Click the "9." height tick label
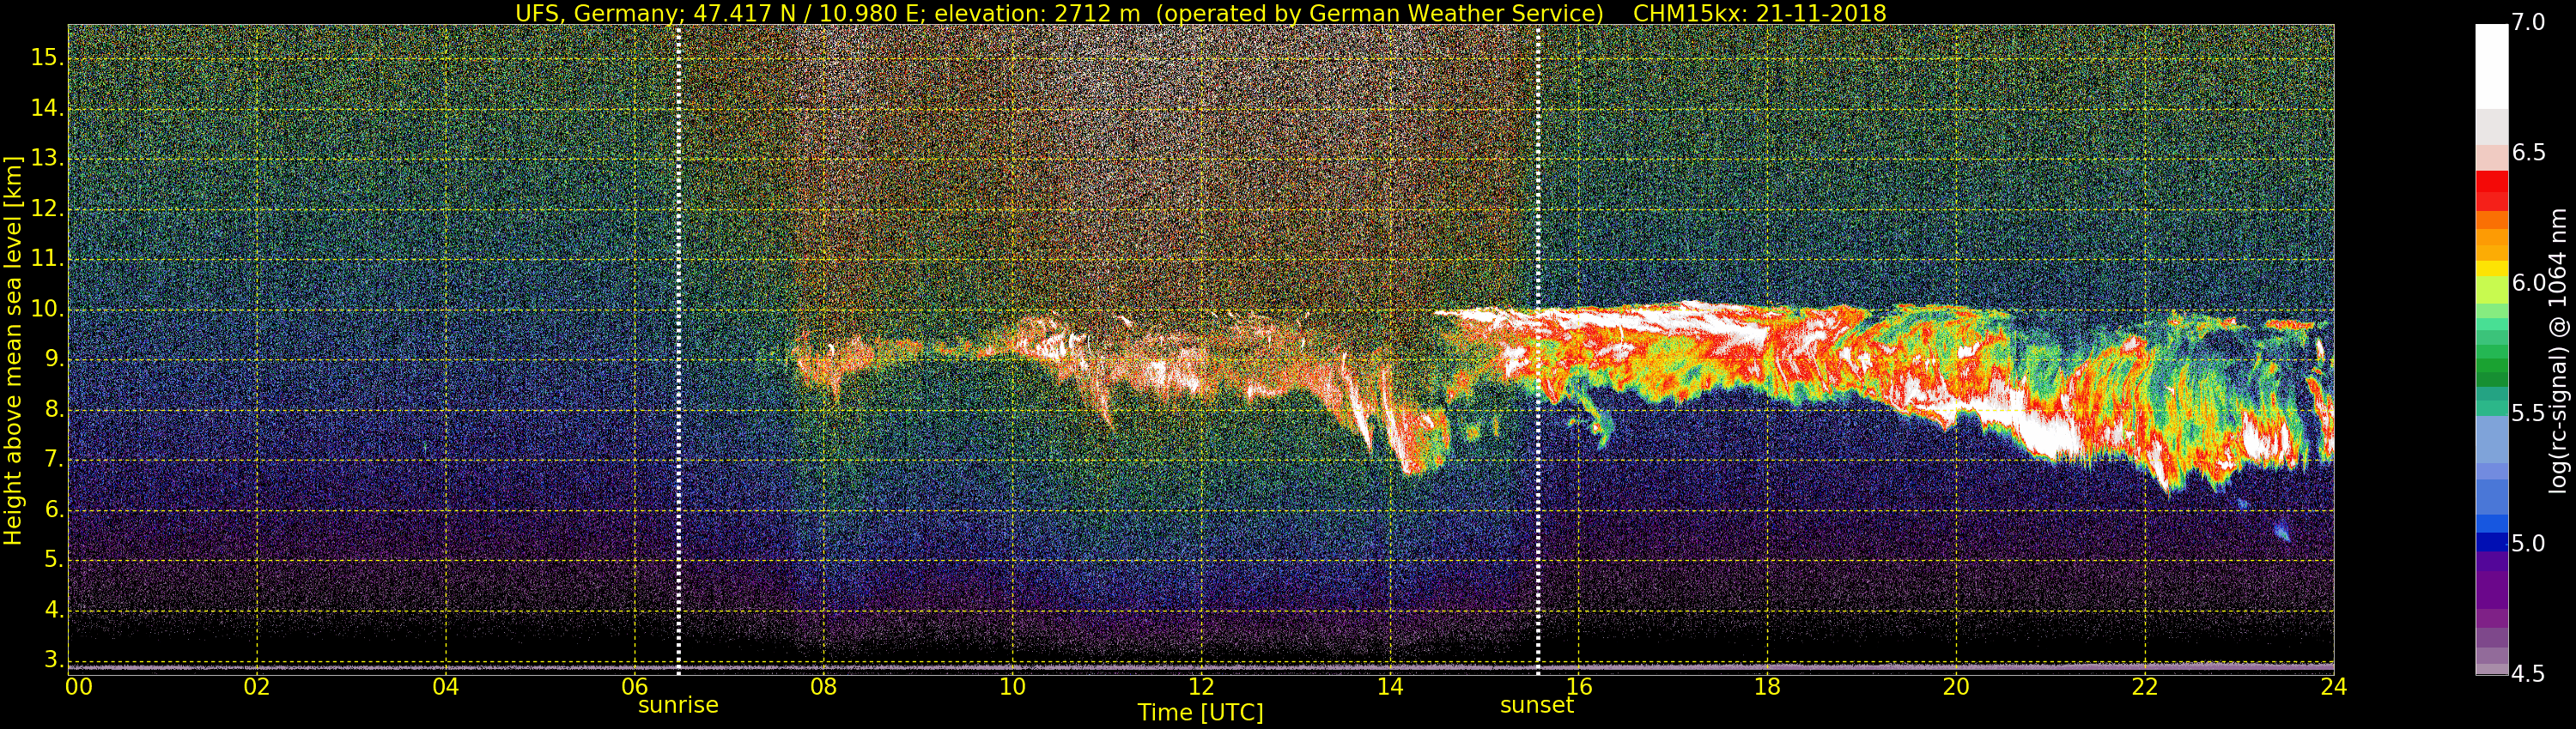This screenshot has width=2576, height=729. pyautogui.click(x=53, y=359)
